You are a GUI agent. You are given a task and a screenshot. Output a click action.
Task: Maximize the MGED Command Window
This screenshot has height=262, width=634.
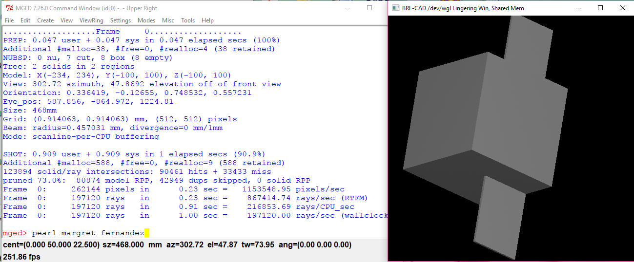pyautogui.click(x=369, y=8)
